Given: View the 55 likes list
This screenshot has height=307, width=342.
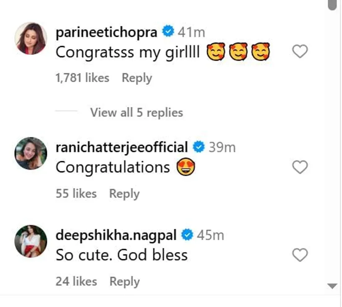Looking at the screenshot, I should (76, 194).
